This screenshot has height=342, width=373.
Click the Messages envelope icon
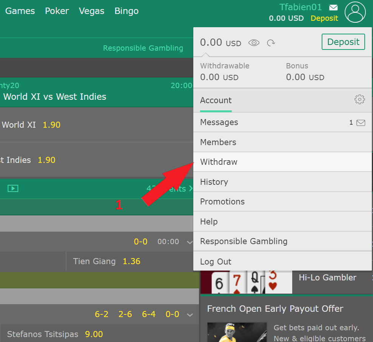[x=361, y=123]
